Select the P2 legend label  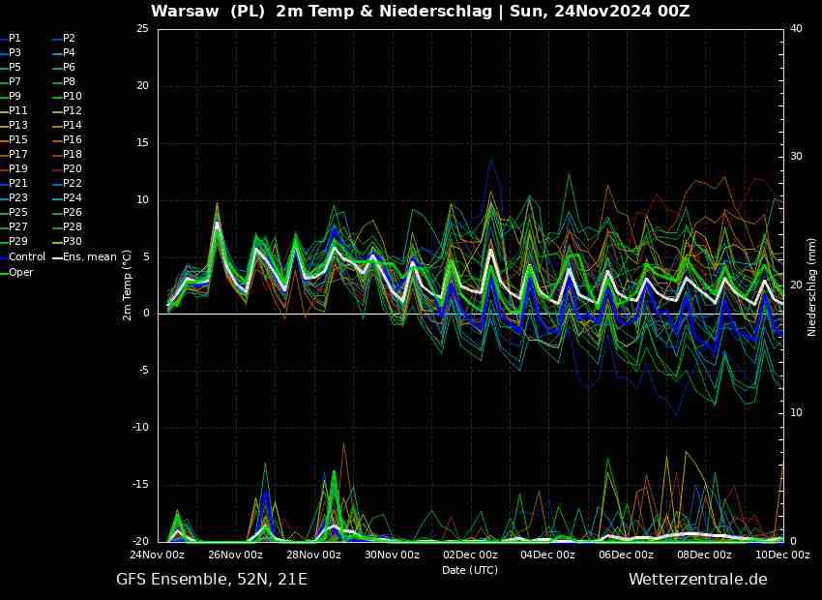(64, 39)
